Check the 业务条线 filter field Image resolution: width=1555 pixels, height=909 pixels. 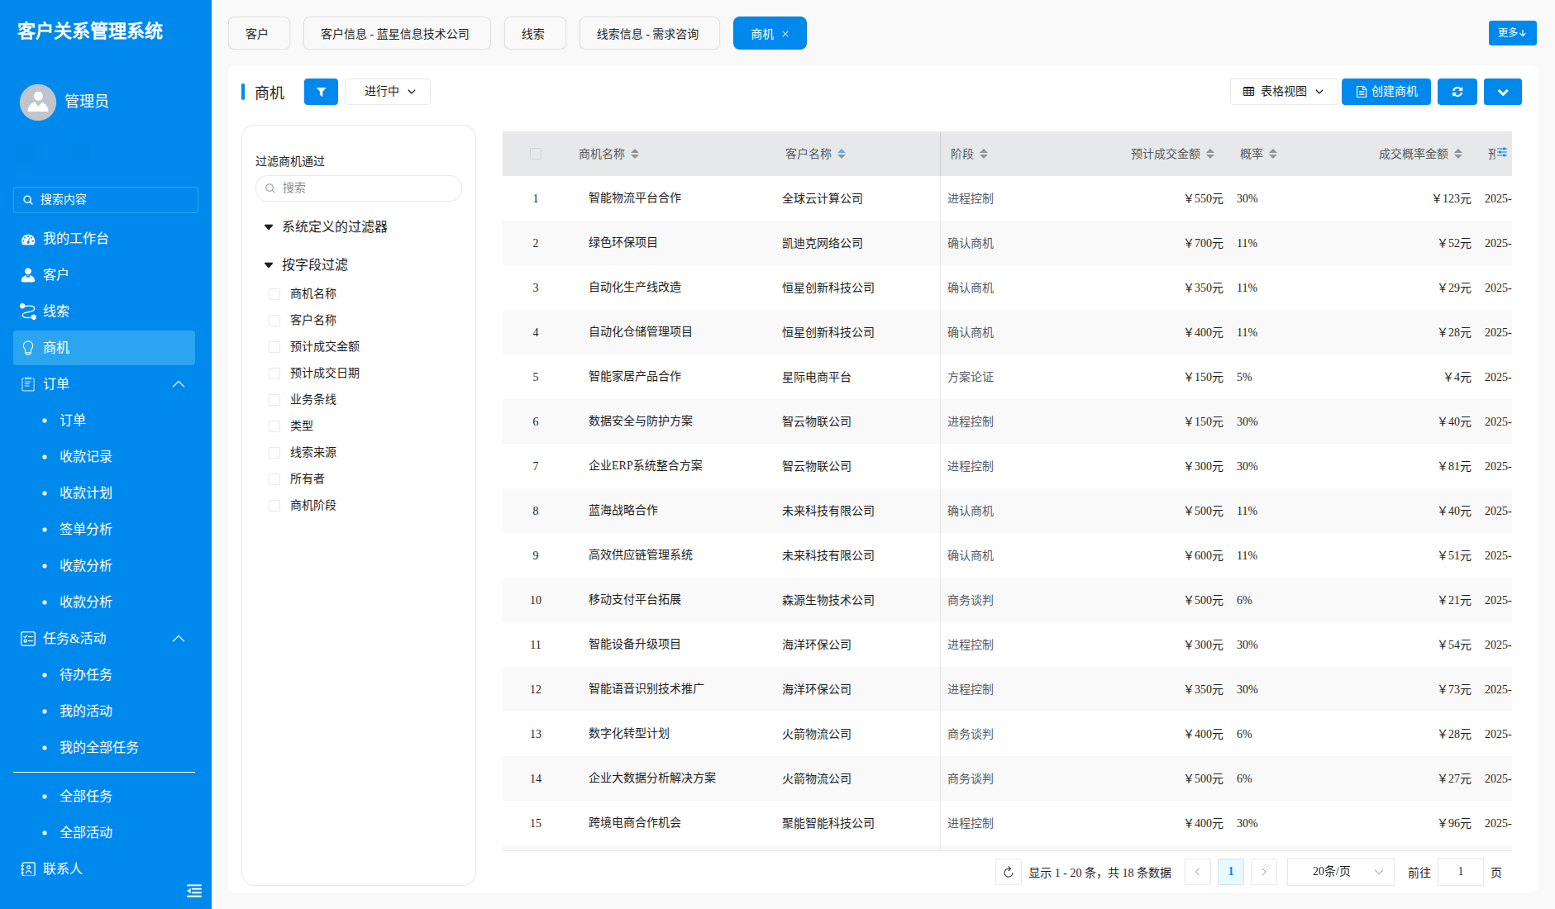pos(274,400)
